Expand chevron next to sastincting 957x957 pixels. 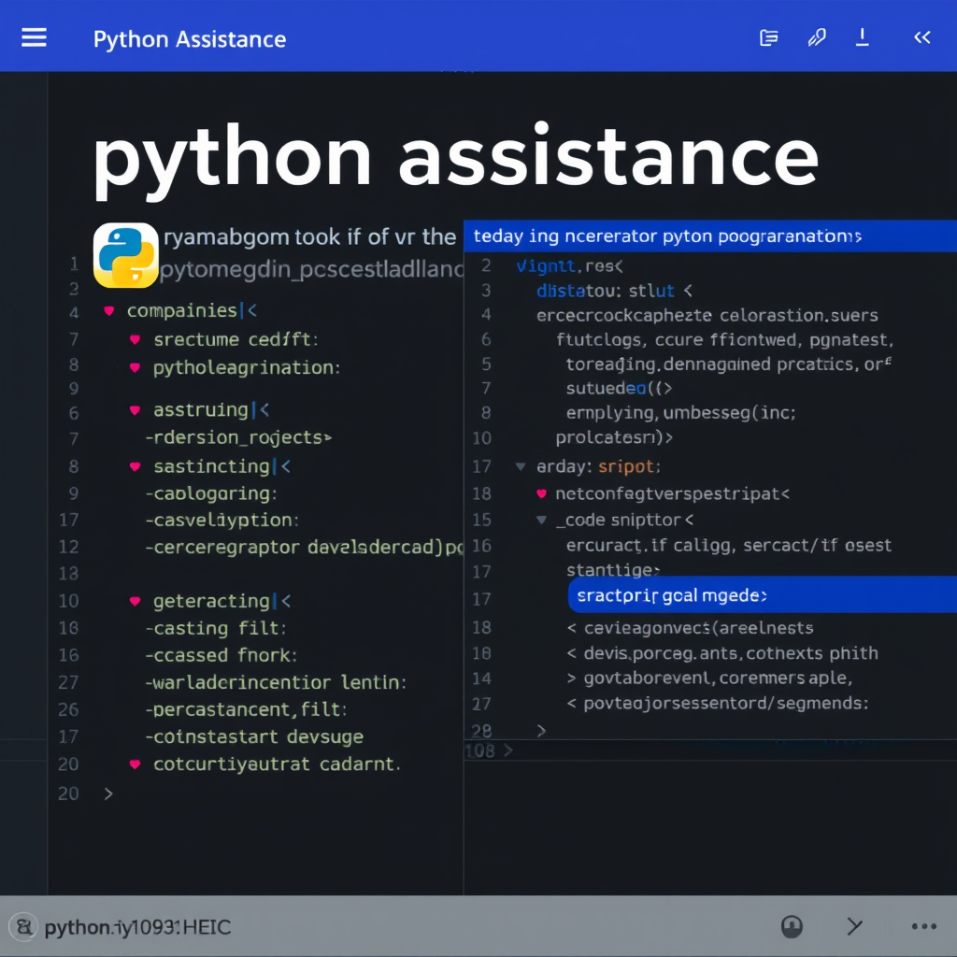[x=286, y=467]
